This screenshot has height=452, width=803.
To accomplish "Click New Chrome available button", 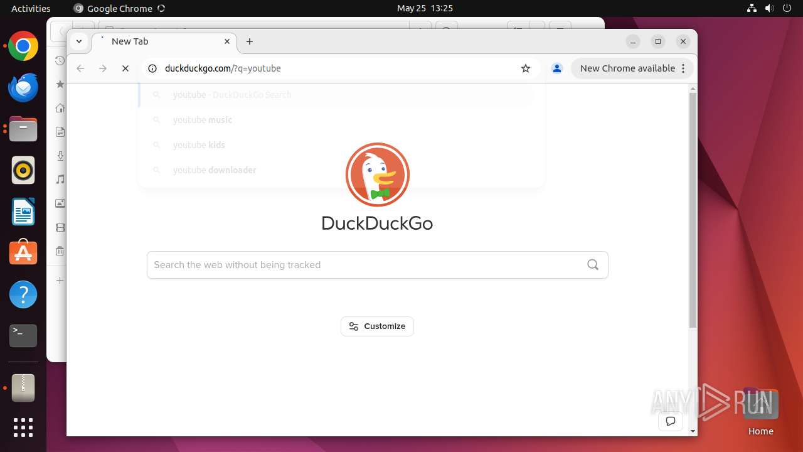I will [x=632, y=68].
